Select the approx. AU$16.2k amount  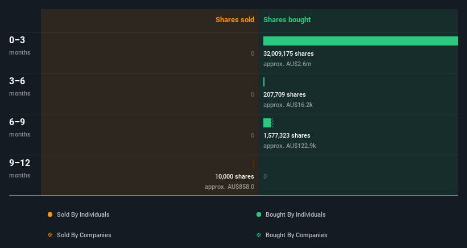288,105
